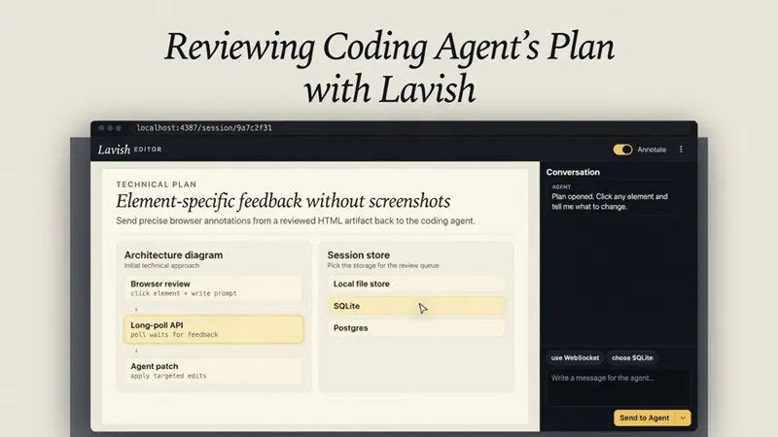This screenshot has height=437, width=778.
Task: Click 'Pick the storage for the review queue' text
Action: point(382,265)
